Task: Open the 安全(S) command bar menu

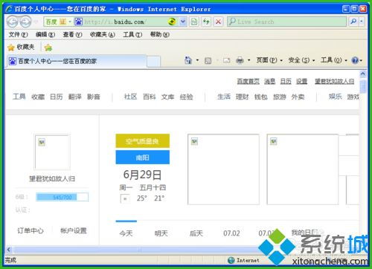Action: point(301,60)
